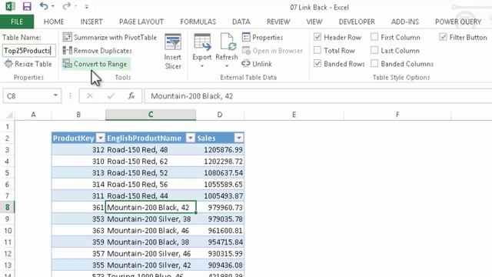
Task: Select the ProductKey cell '363'
Action: (78, 231)
